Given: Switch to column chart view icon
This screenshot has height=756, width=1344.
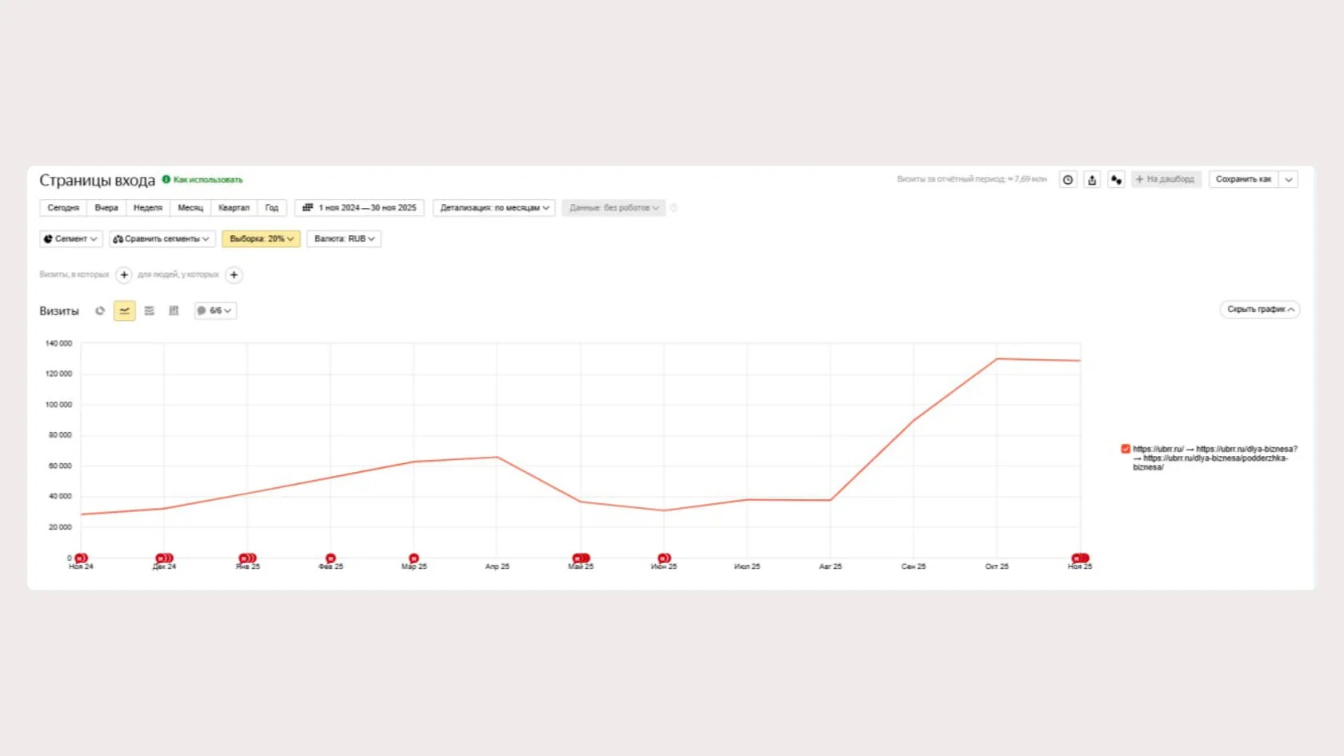Looking at the screenshot, I should tap(174, 311).
